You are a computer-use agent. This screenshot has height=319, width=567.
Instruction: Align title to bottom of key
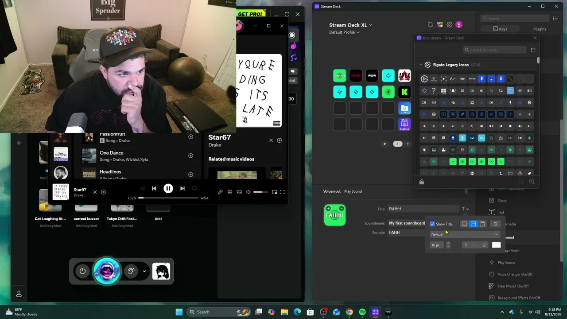coord(464,224)
